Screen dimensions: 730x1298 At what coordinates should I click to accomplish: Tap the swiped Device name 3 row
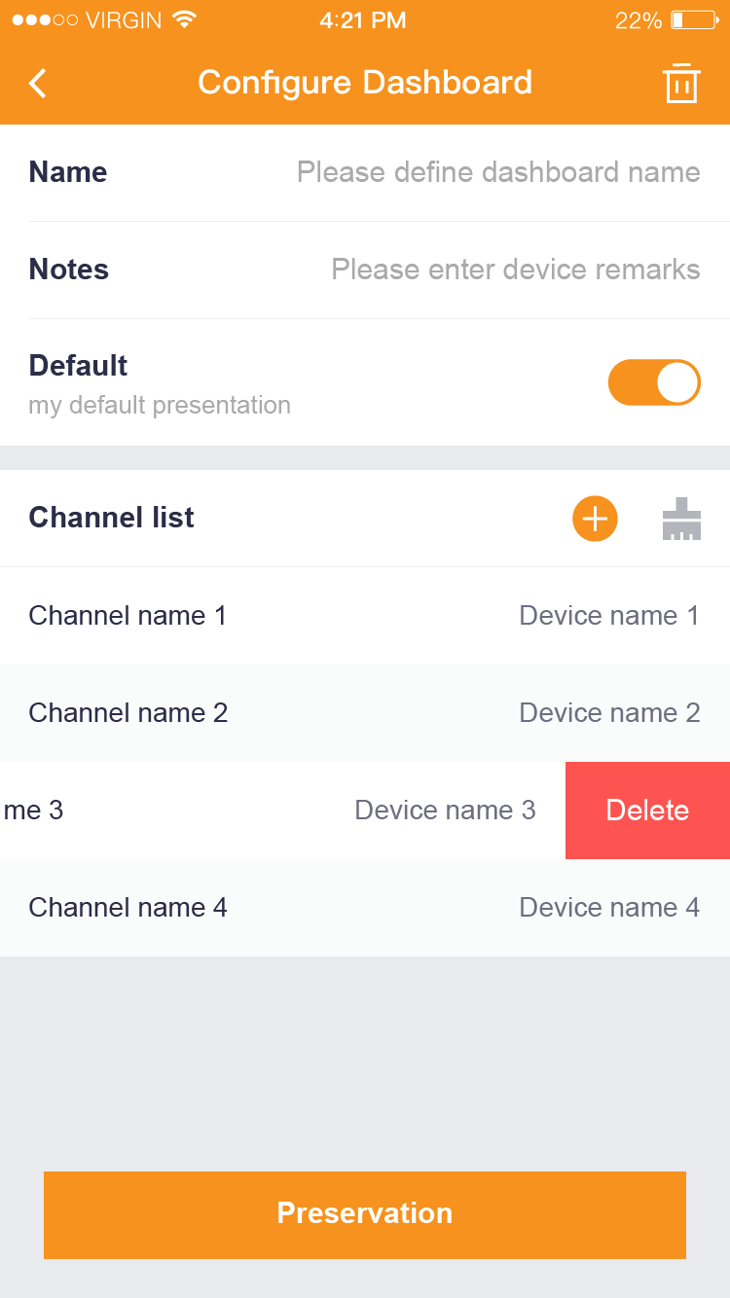pyautogui.click(x=282, y=811)
